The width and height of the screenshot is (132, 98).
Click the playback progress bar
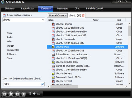tap(66, 90)
